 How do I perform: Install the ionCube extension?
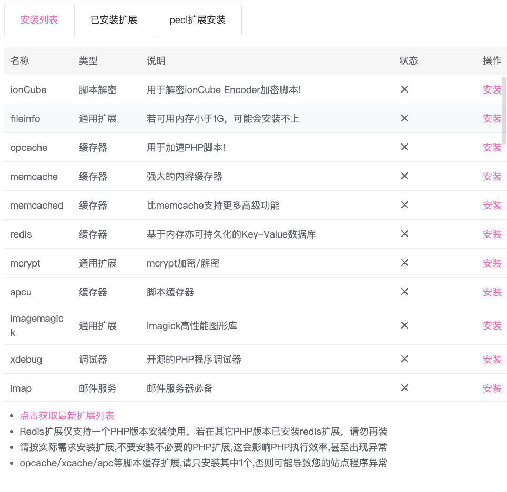[x=492, y=89]
